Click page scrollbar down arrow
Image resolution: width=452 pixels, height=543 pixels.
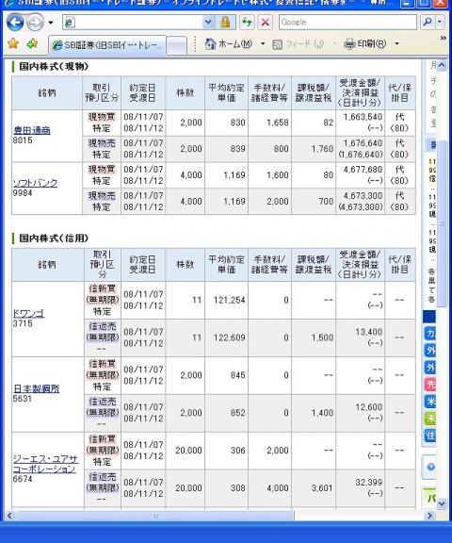point(442,503)
